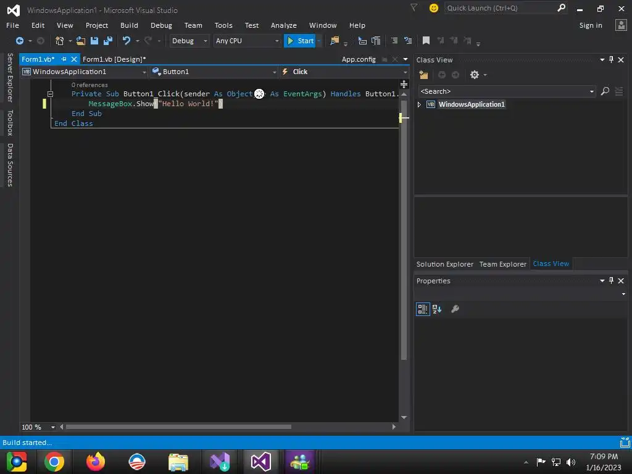Open the Class View window options arrow
This screenshot has height=474, width=632.
click(x=602, y=60)
